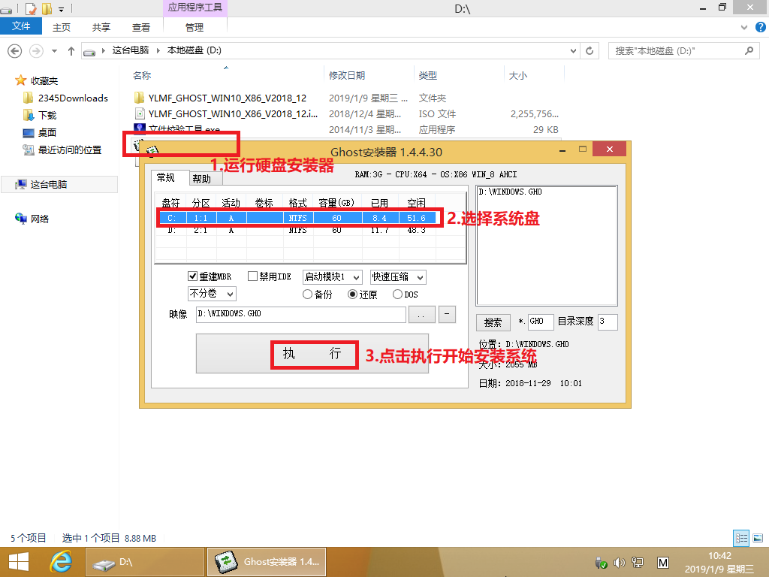Open 桌面 in sidebar
The image size is (769, 577).
[x=41, y=132]
